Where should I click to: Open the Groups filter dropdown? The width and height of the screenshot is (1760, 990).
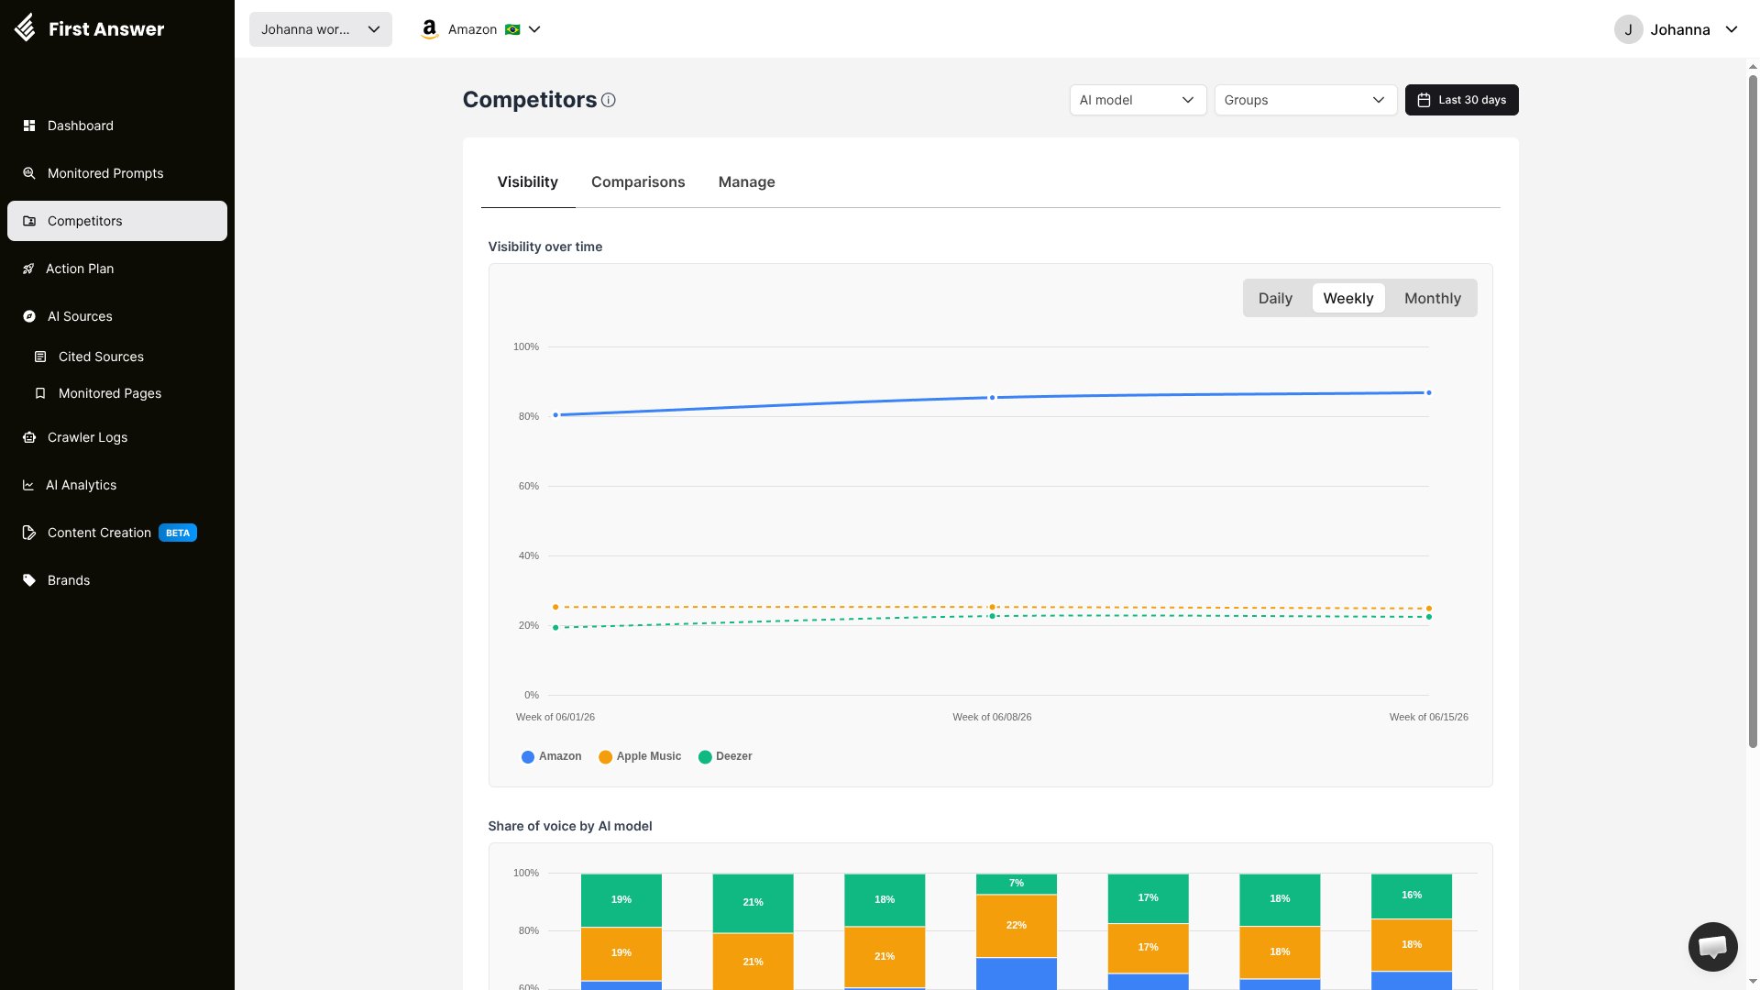point(1305,100)
